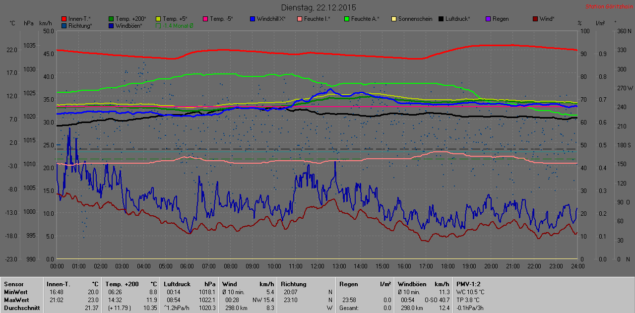Click the minimum temperature time '06:26'

[x=114, y=292]
